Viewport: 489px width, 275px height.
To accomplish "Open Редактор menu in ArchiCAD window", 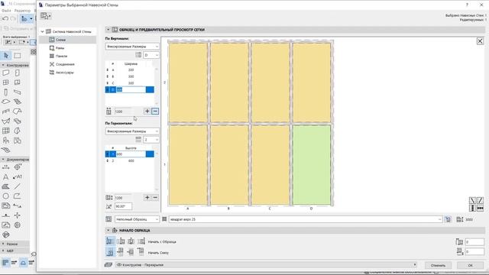I will click(22, 11).
